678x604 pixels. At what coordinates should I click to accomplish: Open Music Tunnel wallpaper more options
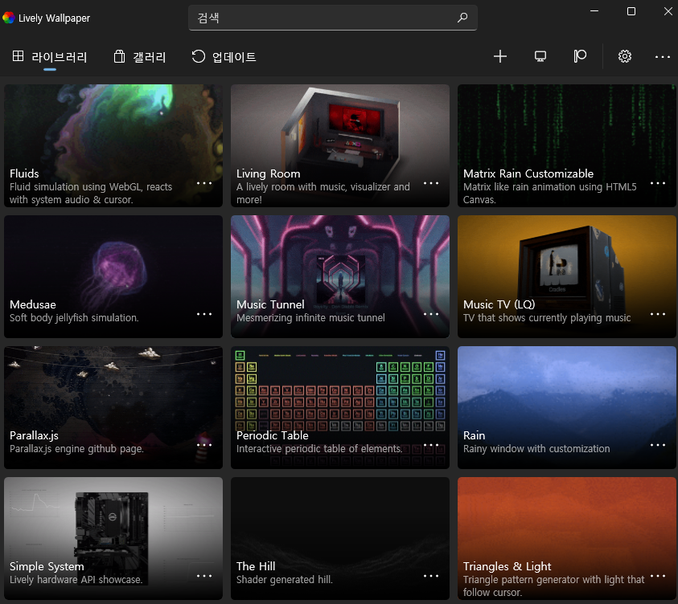(430, 314)
